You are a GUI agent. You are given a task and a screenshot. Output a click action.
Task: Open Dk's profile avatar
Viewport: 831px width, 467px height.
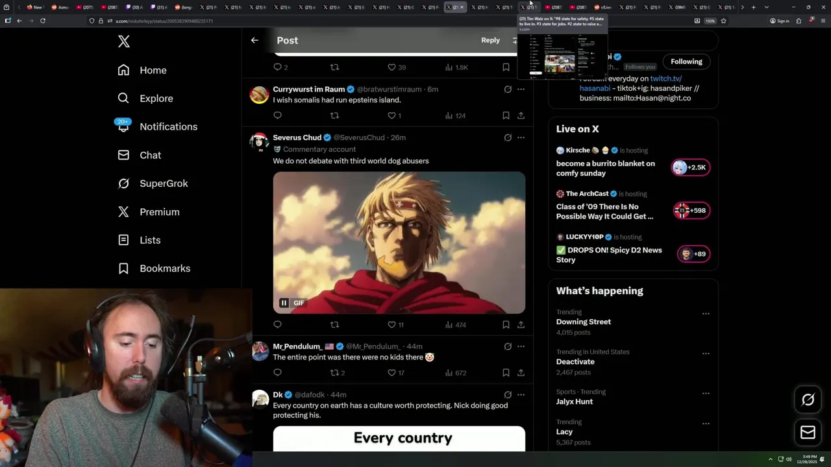(260, 399)
